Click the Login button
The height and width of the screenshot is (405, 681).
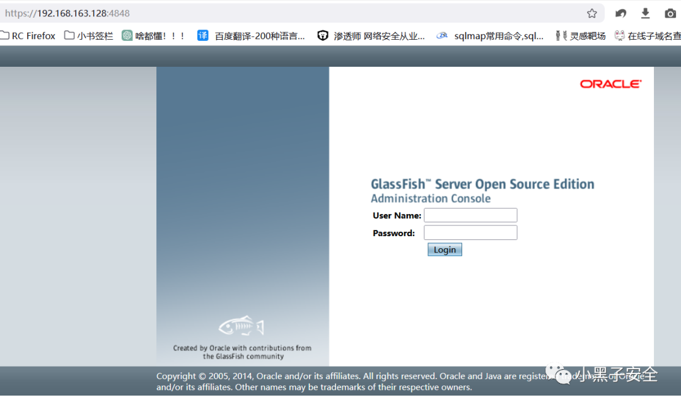pyautogui.click(x=445, y=249)
